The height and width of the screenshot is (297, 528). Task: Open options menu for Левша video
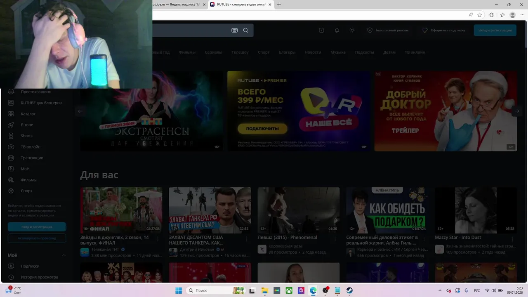335,239
